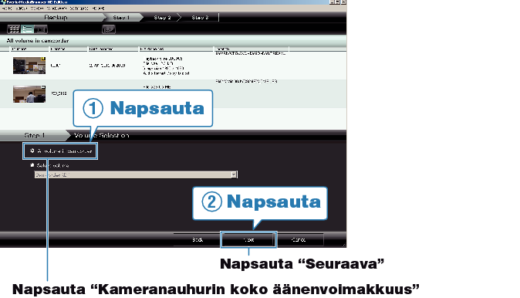This screenshot has height=298, width=520.
Task: Click the Next button
Action: [x=248, y=239]
